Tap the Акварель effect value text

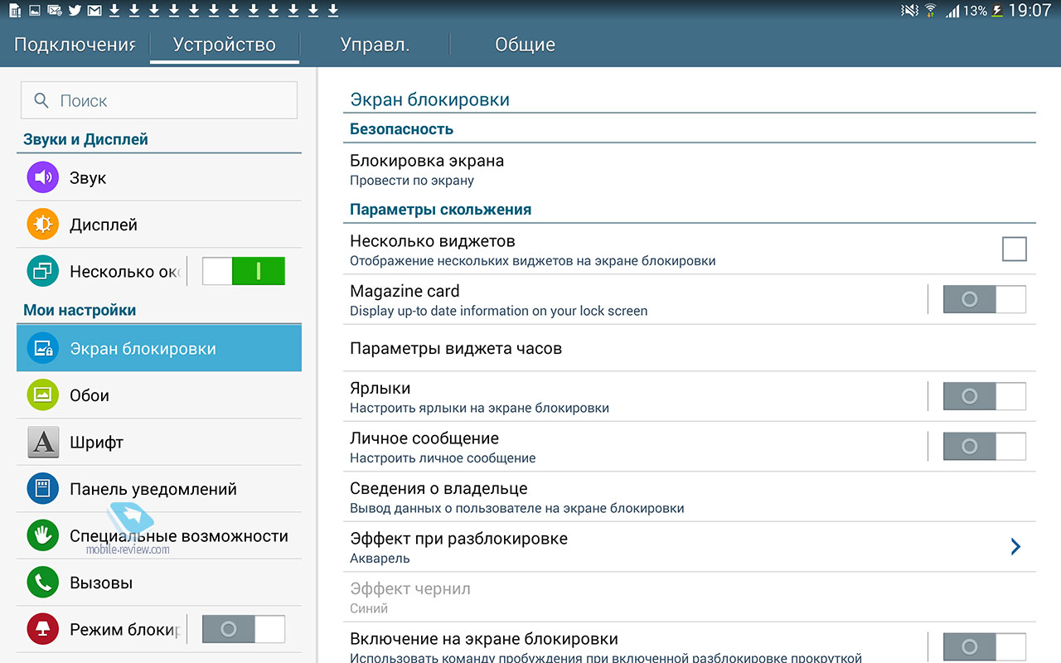[x=380, y=559]
